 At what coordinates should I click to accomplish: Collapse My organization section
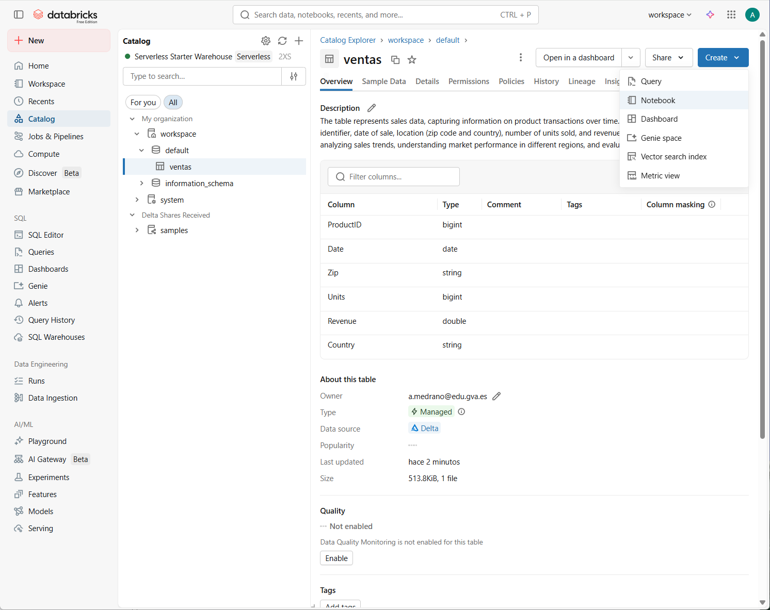[132, 119]
